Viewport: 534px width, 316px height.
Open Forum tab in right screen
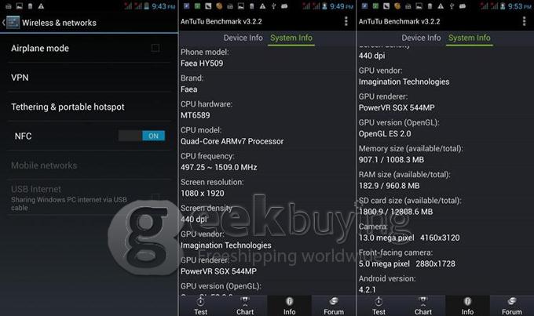coord(511,306)
